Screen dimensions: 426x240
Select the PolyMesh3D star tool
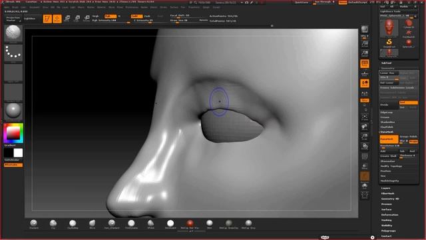[409, 34]
